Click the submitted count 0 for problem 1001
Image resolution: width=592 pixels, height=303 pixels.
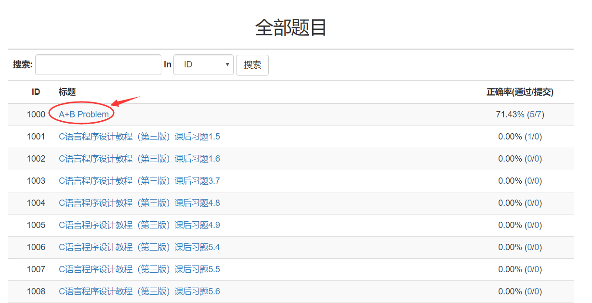537,137
